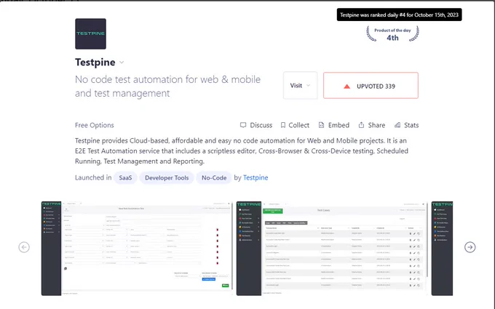Click the 'Launched in' label
Screen dimensions: 495x309
point(93,177)
